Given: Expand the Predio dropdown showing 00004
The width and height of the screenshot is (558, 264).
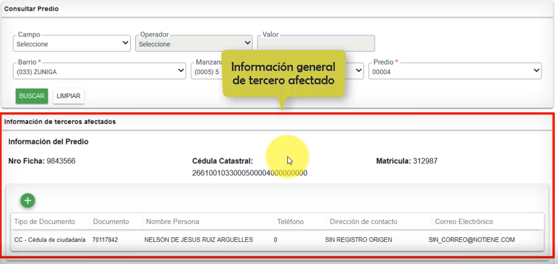Looking at the screenshot, I should pyautogui.click(x=455, y=72).
